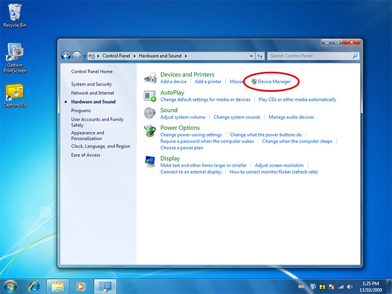Screen dimensions: 392x294
Task: Click the Add a printer link
Action: pos(208,82)
